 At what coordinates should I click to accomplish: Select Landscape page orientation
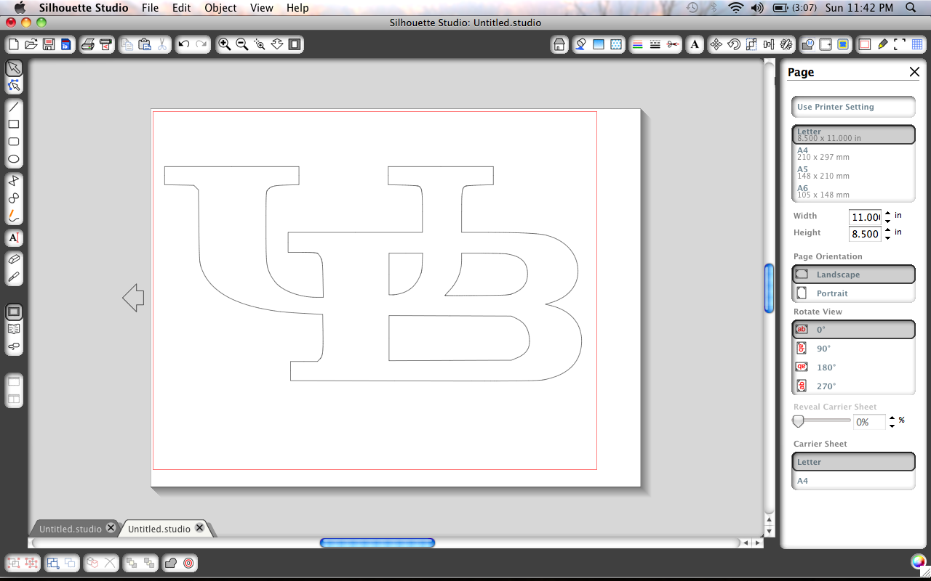(x=853, y=275)
